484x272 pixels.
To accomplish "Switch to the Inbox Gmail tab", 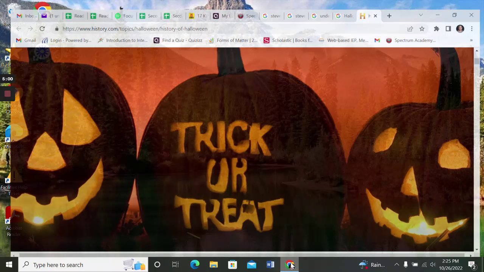I will coord(25,16).
